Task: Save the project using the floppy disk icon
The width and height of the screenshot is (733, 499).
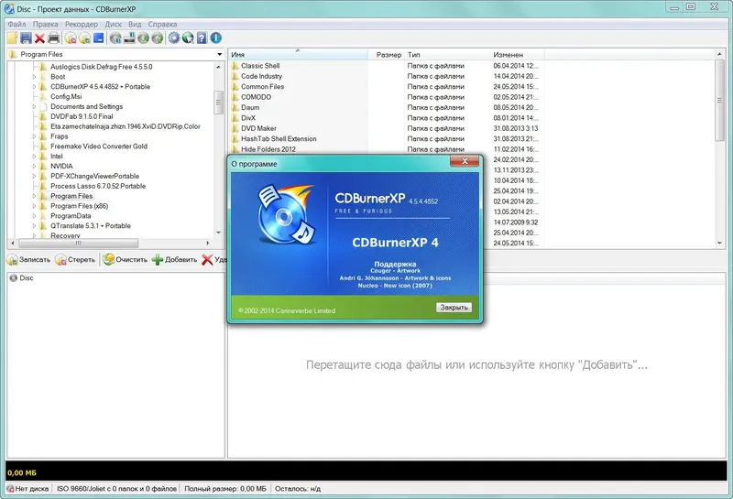Action: tap(26, 38)
